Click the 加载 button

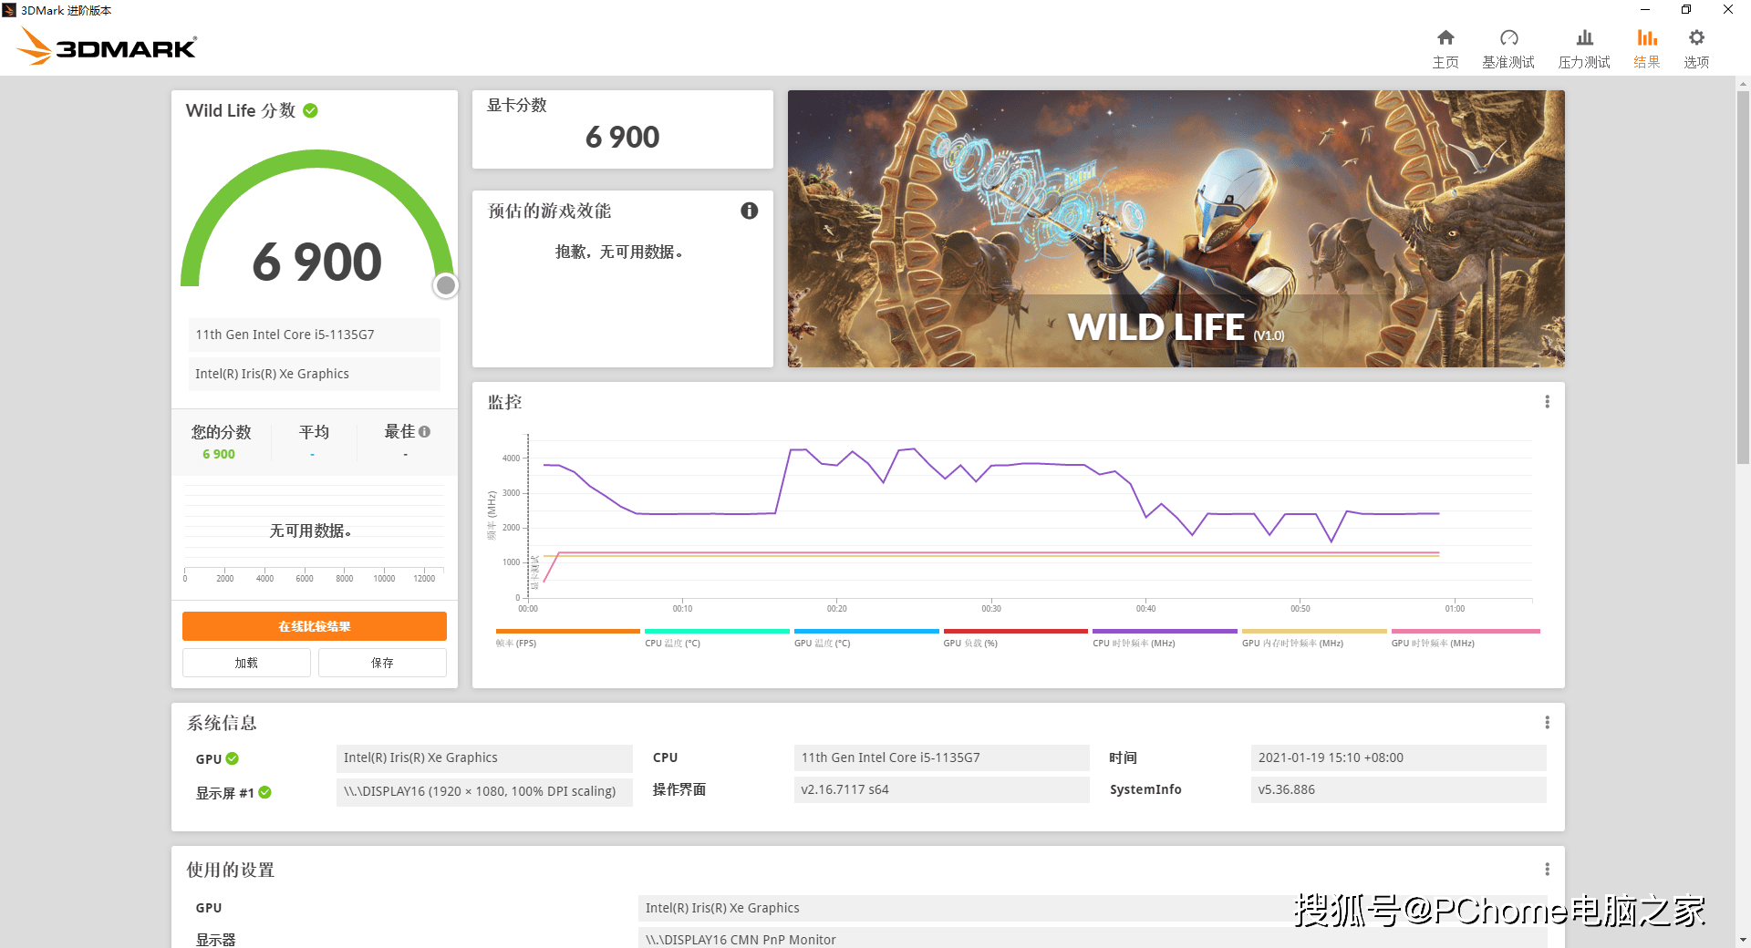[x=246, y=663]
